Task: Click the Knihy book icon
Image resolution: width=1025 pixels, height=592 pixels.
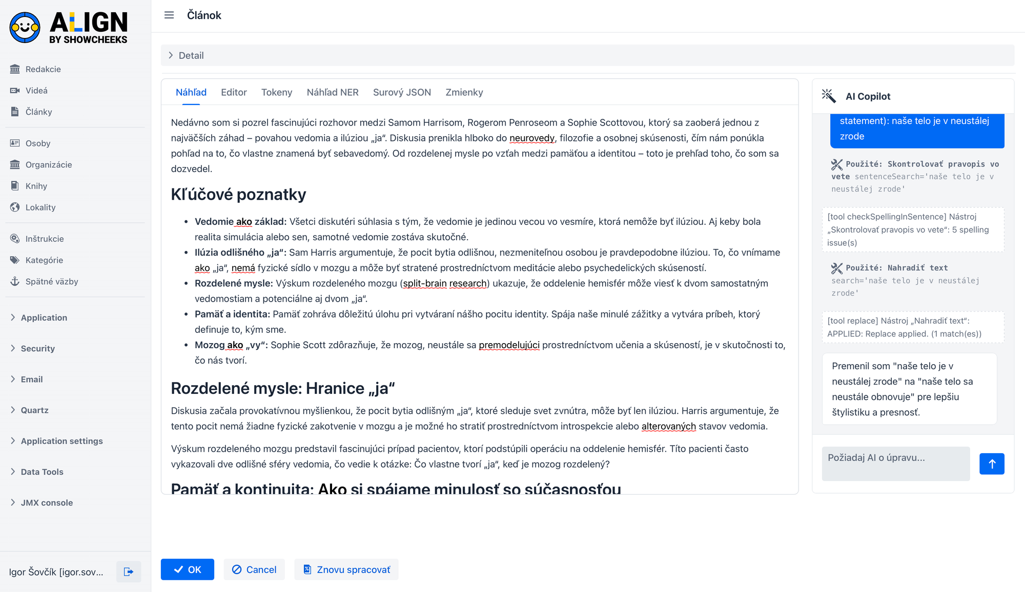Action: 15,186
